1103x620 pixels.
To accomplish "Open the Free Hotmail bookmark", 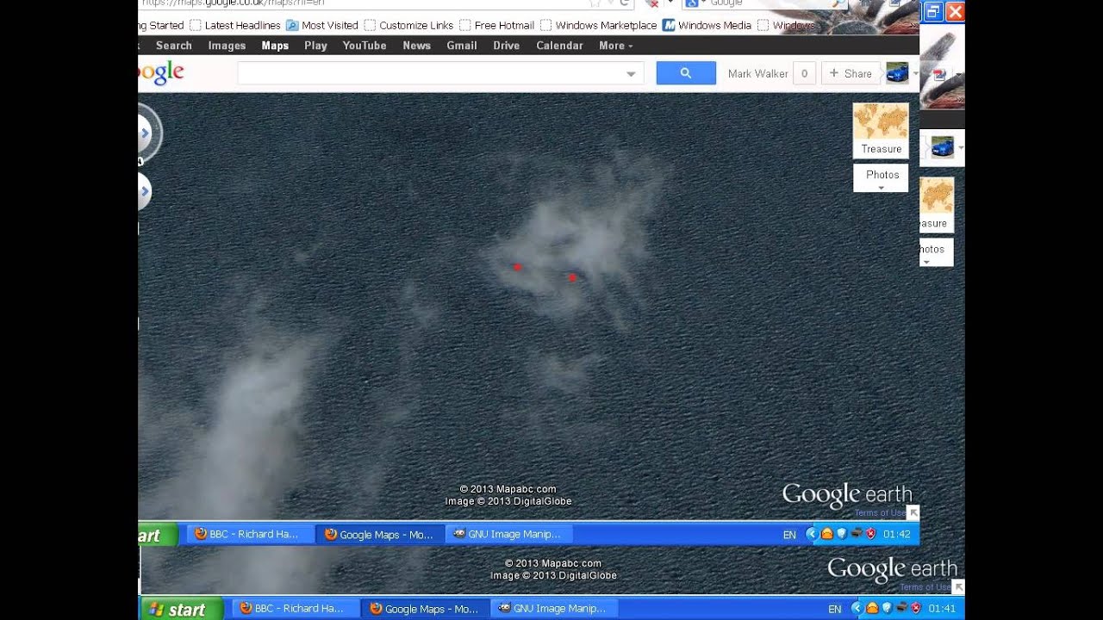I will pos(497,25).
